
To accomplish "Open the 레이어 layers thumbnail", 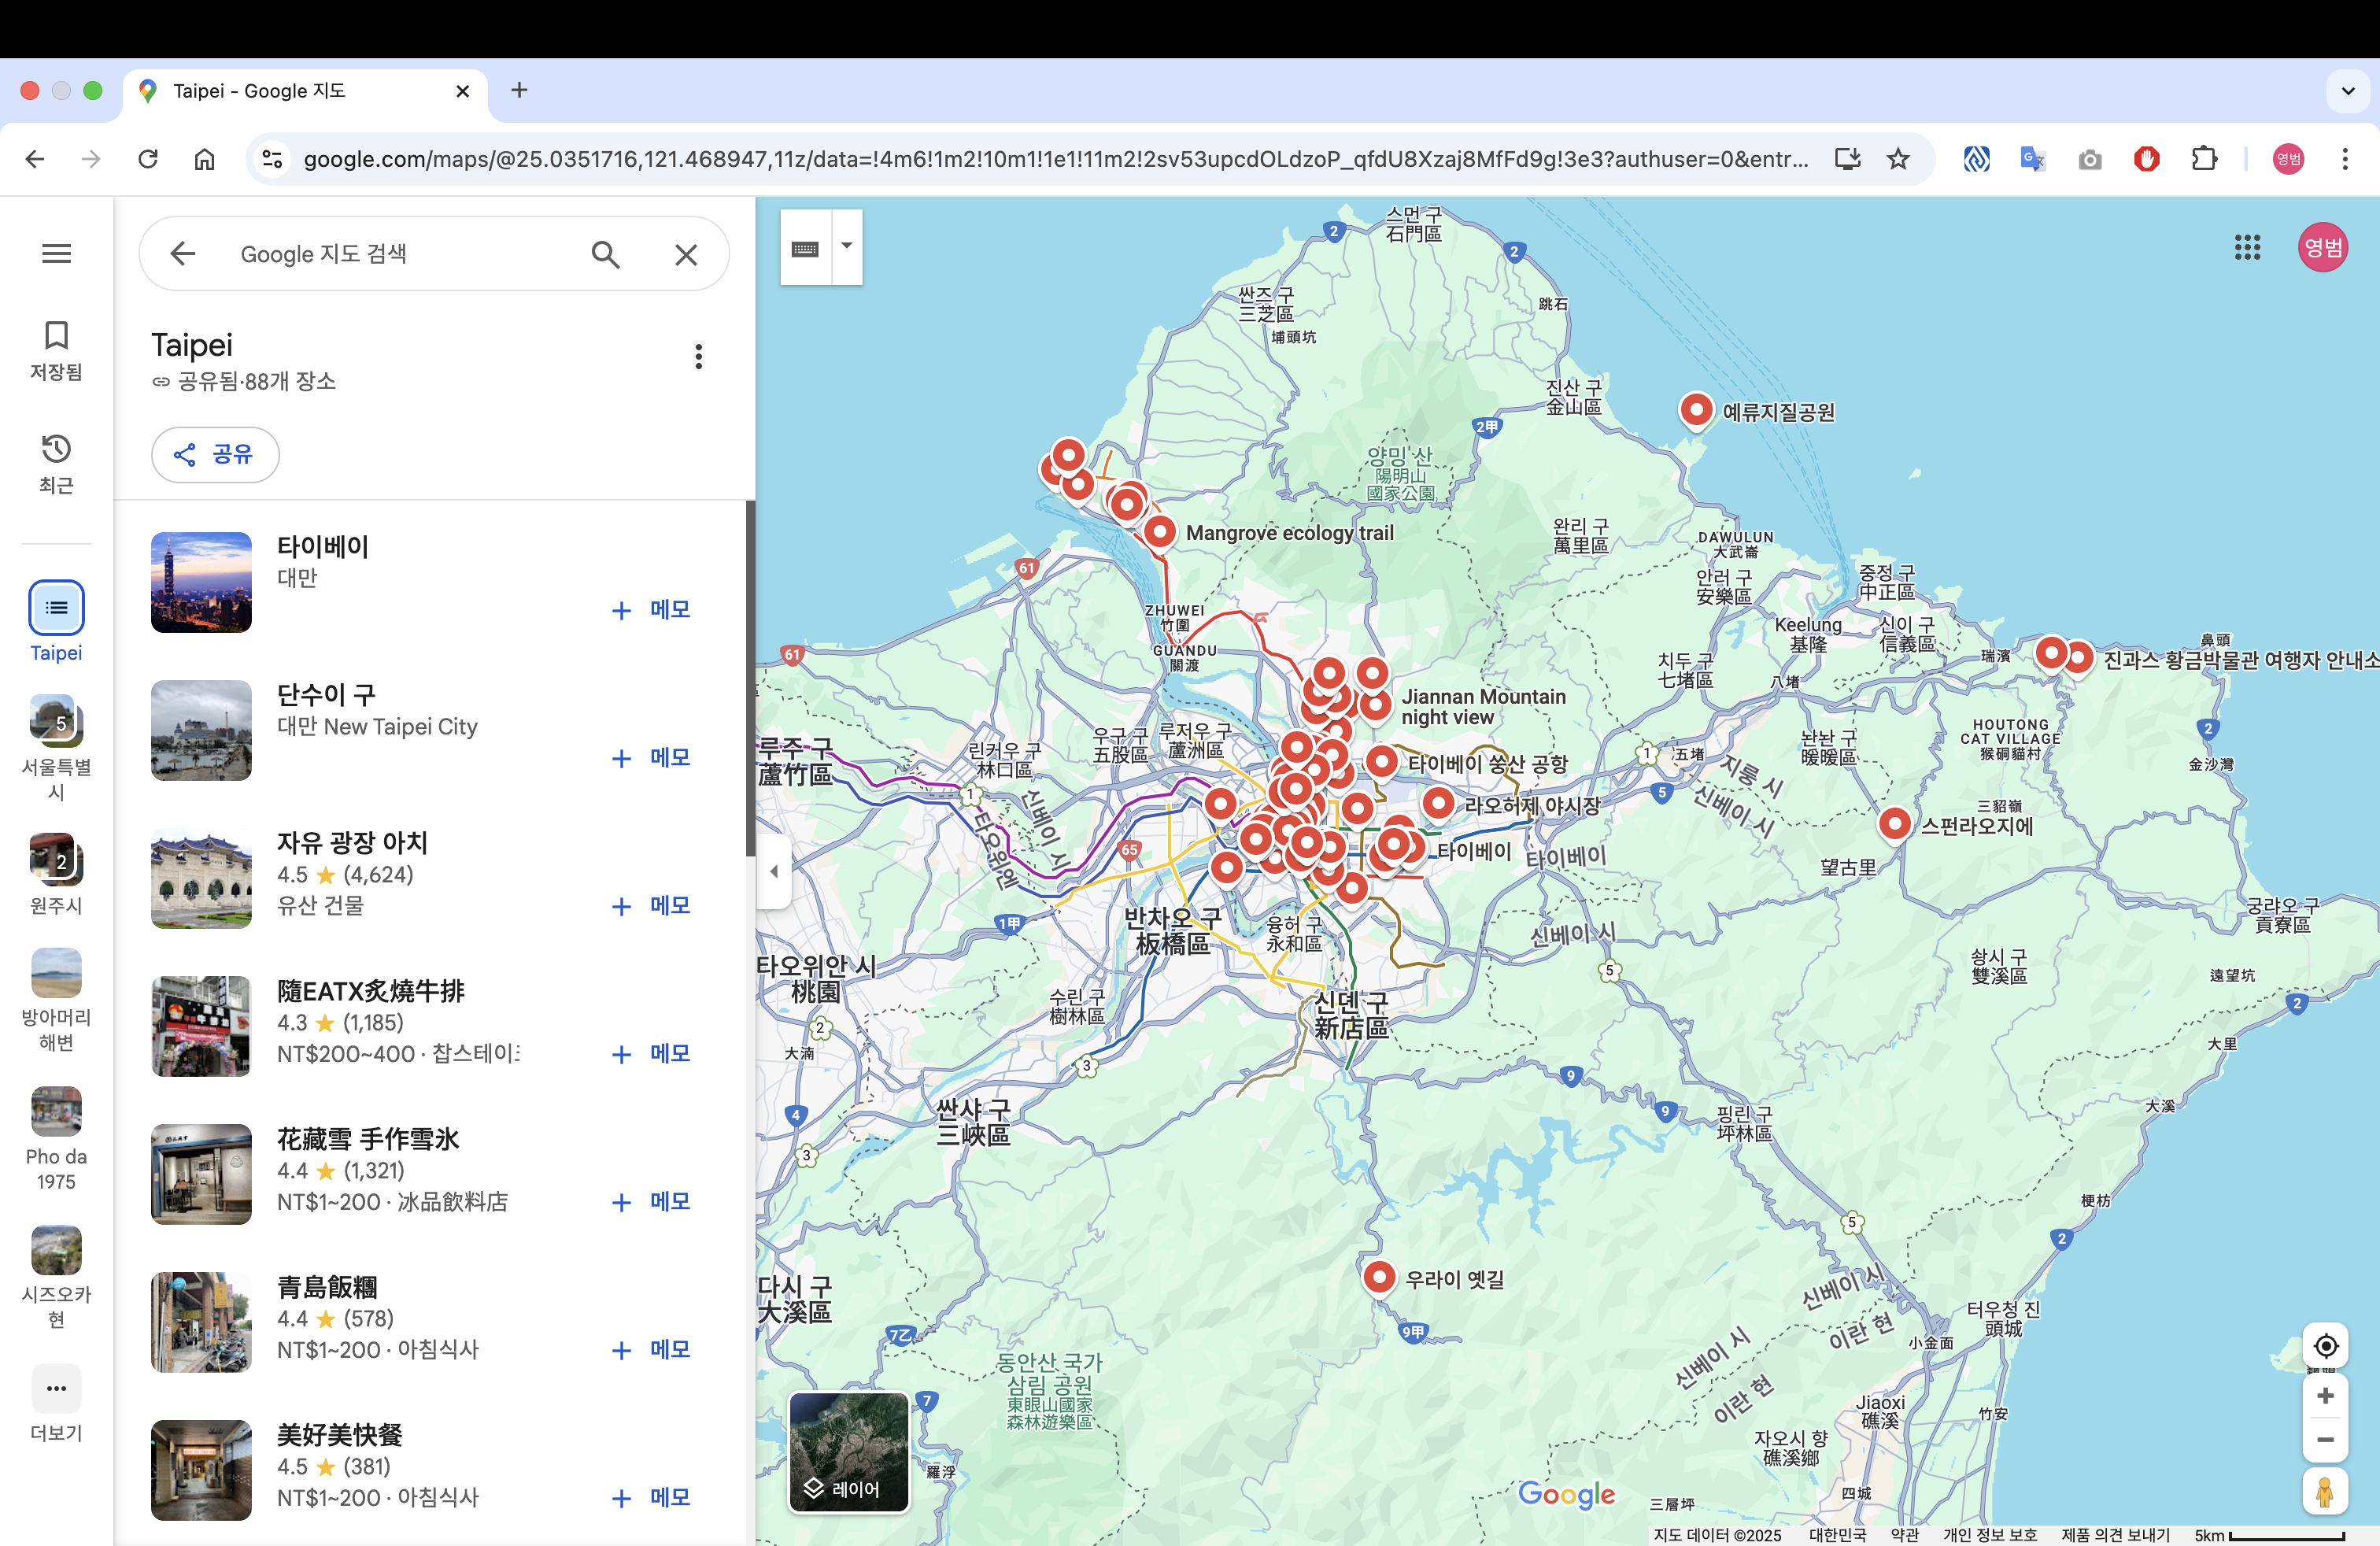I will coord(849,1452).
